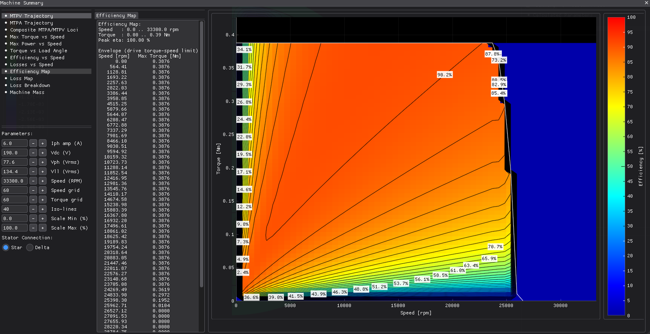
Task: Click the Scale Max 100.0 field
Action: [x=15, y=228]
